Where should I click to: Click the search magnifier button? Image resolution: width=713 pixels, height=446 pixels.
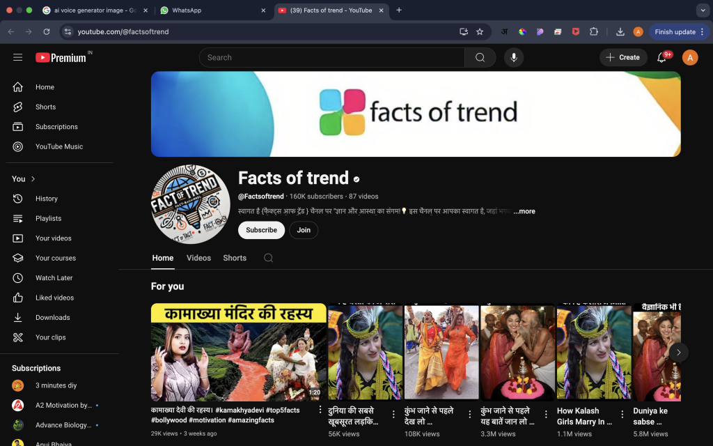click(480, 57)
